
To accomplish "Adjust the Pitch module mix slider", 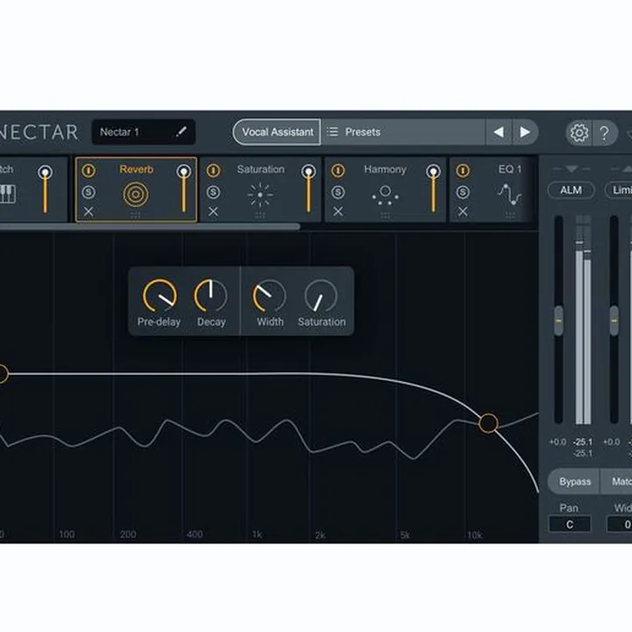I will point(45,189).
